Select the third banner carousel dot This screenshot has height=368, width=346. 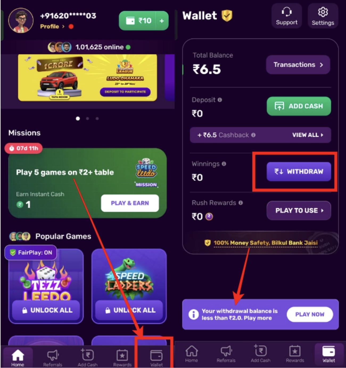click(x=97, y=119)
